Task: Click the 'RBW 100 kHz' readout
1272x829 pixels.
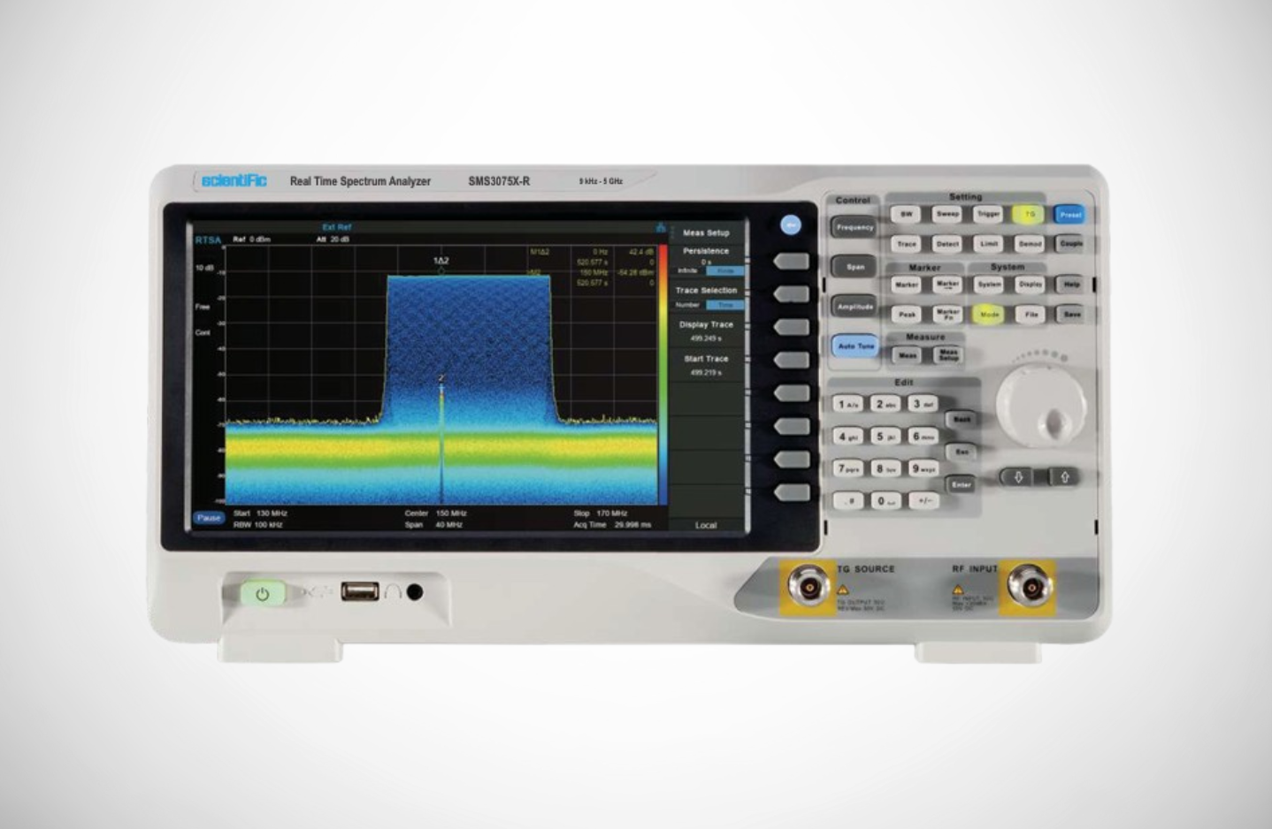Action: (257, 524)
